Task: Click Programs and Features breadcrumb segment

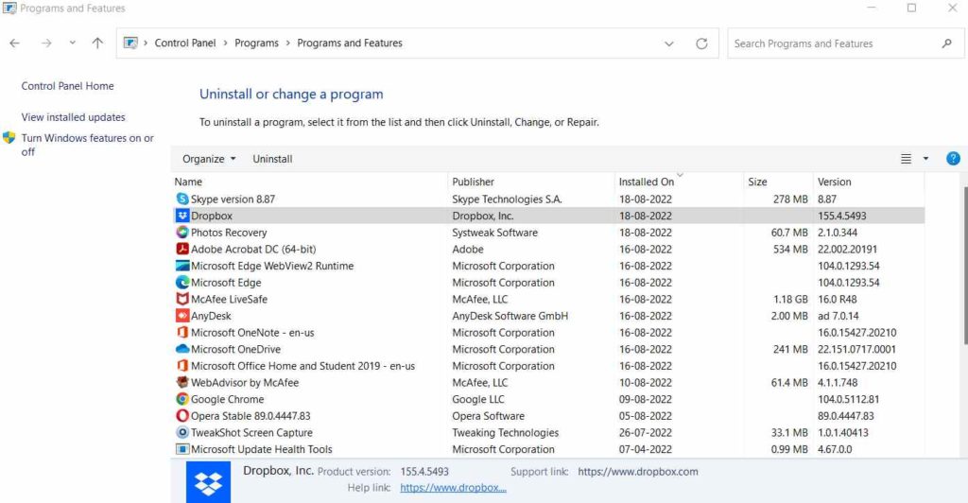Action: (x=350, y=43)
